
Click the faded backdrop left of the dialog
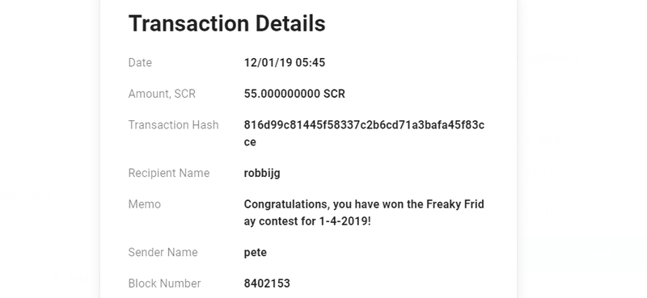pyautogui.click(x=49, y=149)
